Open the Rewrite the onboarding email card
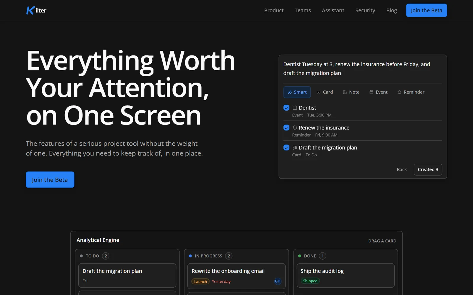Screen dimensions: 473x295 coord(236,276)
